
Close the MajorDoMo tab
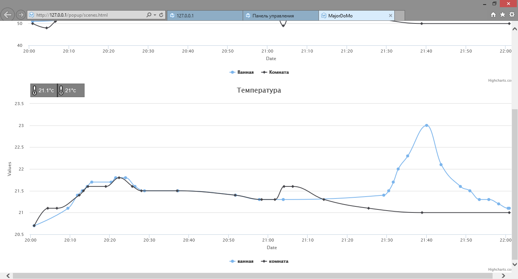[x=391, y=15]
